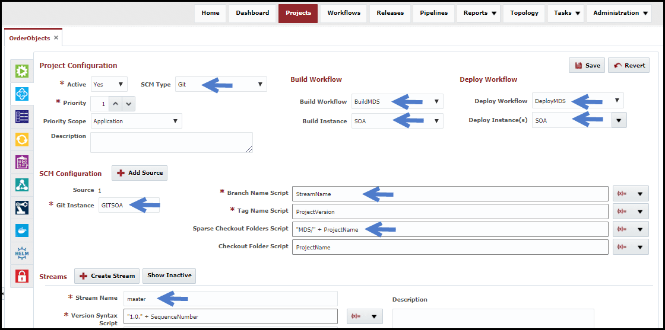Expand the Deploy Instance(s) selector
665x330 pixels.
click(x=619, y=120)
